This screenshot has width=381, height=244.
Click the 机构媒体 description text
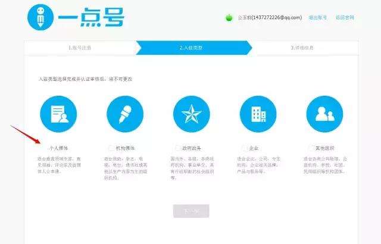126,168
